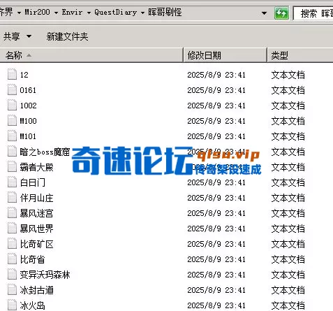
Task: Click the file icon of 变异沃玛森林
Action: click(x=12, y=275)
